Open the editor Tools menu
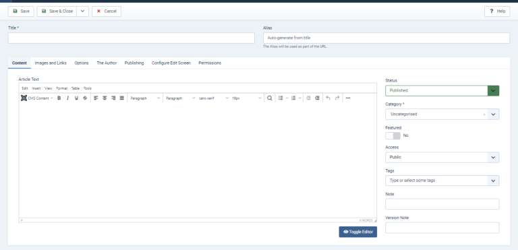This screenshot has width=518, height=250. click(x=88, y=88)
